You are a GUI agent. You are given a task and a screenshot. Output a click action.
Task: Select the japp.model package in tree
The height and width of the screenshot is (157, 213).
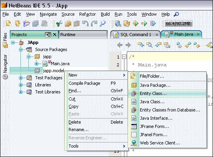pyautogui.click(x=54, y=71)
